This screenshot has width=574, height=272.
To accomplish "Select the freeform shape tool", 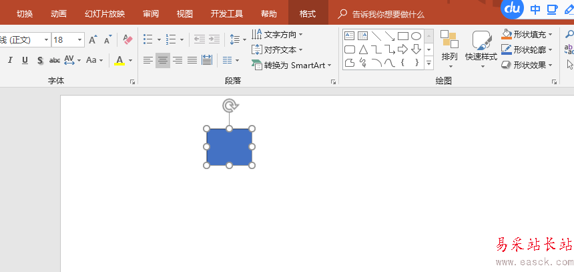I will coord(350,62).
